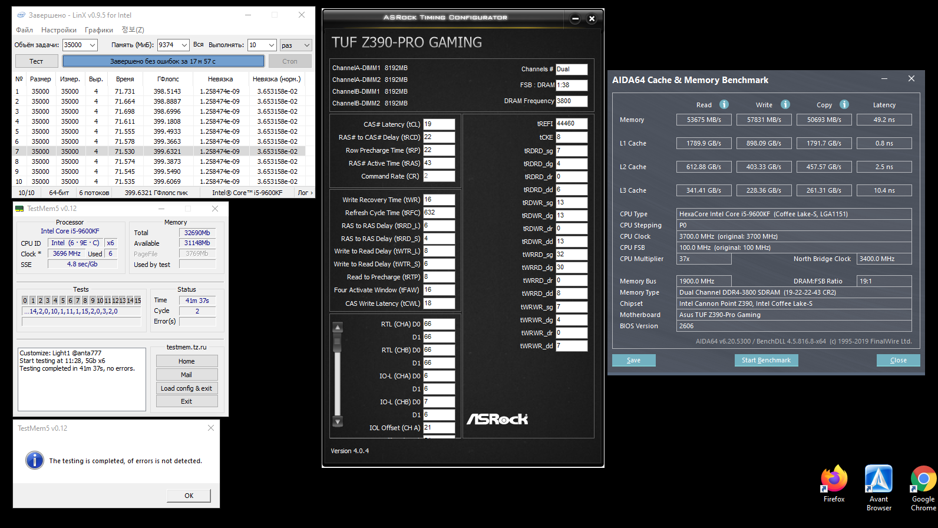Click the ASRock Configurator scrollbar thumb

[338, 342]
